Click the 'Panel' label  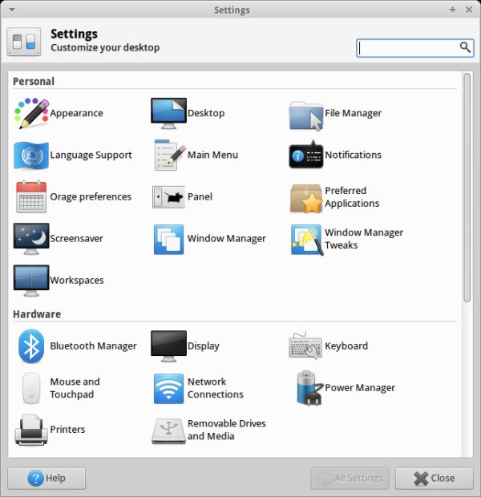[200, 197]
